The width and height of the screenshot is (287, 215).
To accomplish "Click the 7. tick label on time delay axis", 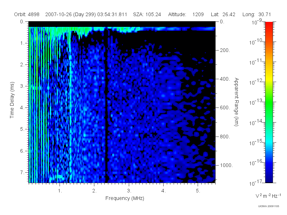I will [22, 172].
